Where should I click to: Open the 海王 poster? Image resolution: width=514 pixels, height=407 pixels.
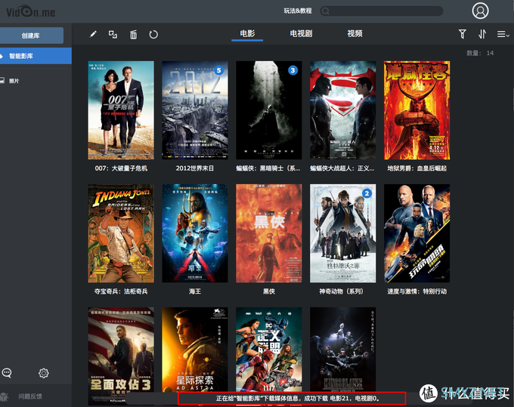click(x=195, y=233)
